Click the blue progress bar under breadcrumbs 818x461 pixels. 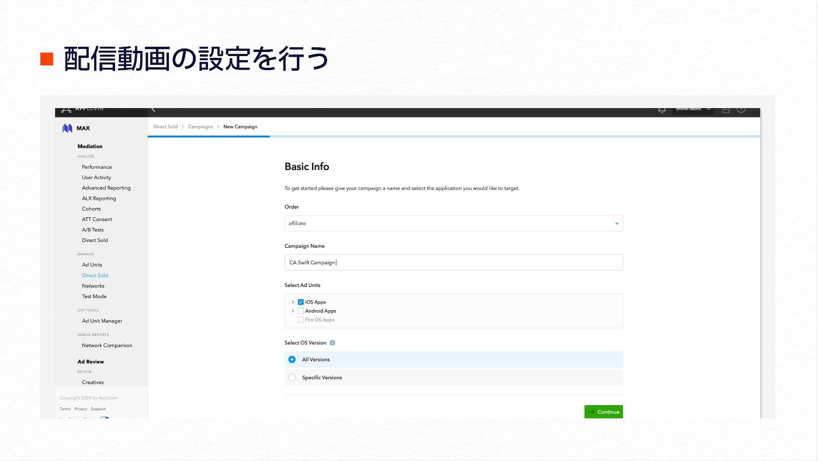click(x=209, y=136)
